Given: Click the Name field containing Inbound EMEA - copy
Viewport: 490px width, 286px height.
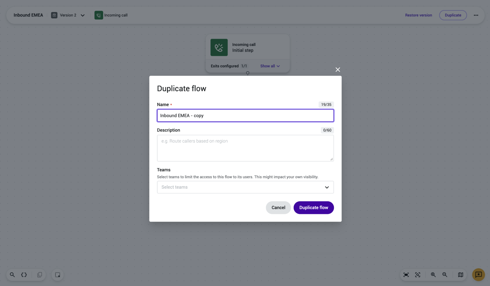Looking at the screenshot, I should coord(245,116).
